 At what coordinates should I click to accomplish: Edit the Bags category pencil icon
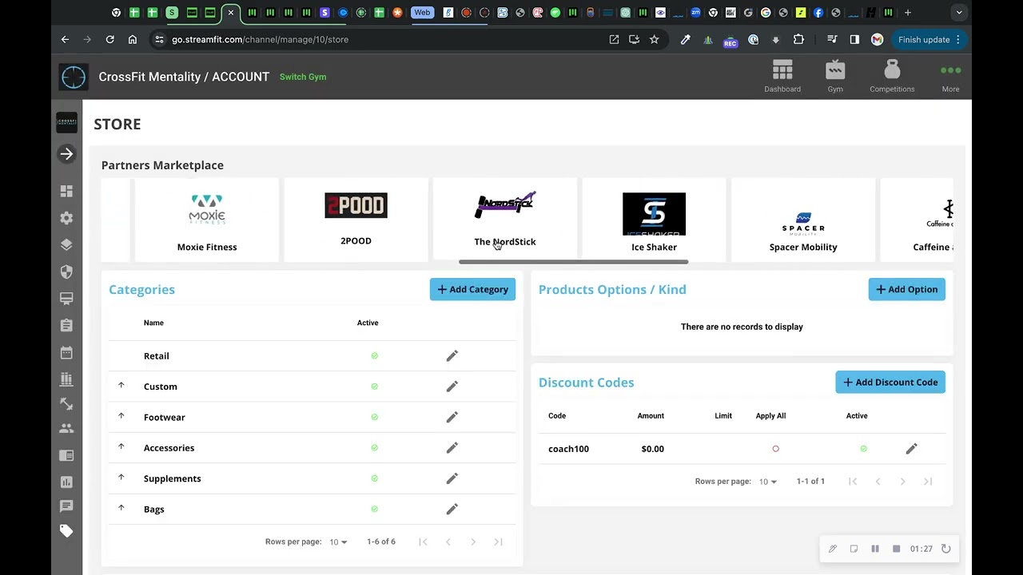pos(452,510)
